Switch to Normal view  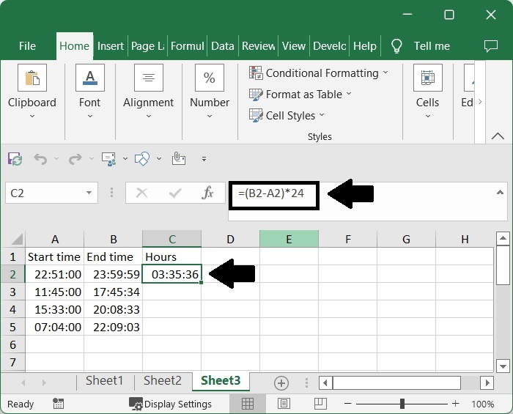248,404
